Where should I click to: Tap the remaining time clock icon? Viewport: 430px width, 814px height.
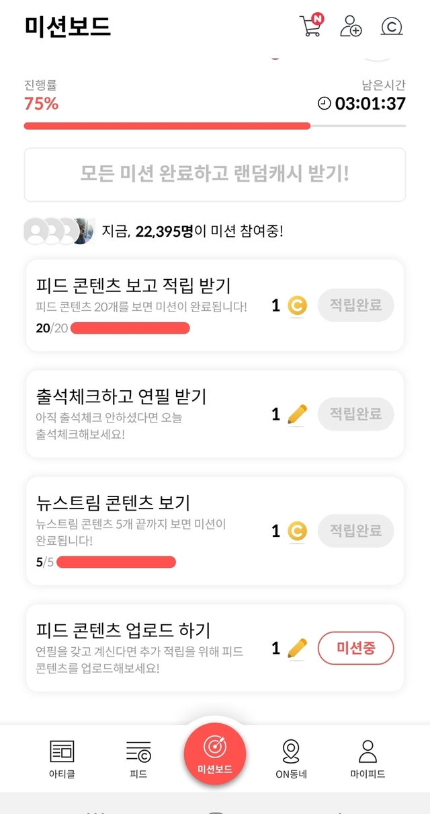point(325,104)
